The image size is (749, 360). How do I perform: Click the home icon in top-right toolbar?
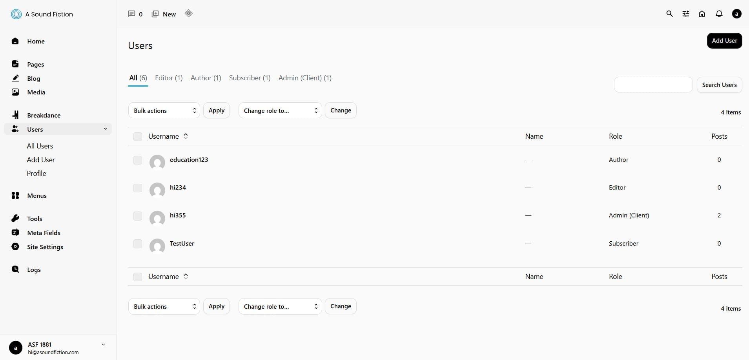click(702, 14)
